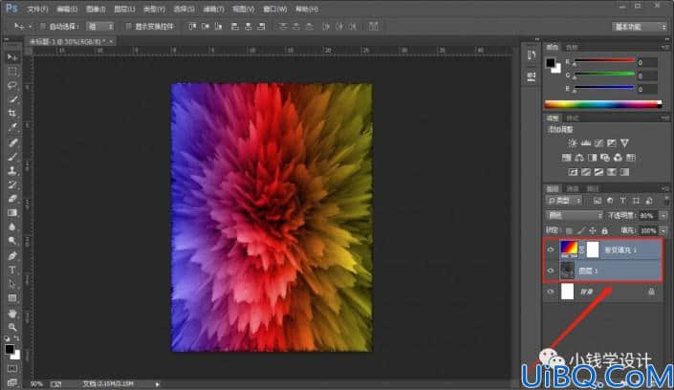Click the lock all padlock icon
Screen dimensions: 674x390
coord(605,230)
